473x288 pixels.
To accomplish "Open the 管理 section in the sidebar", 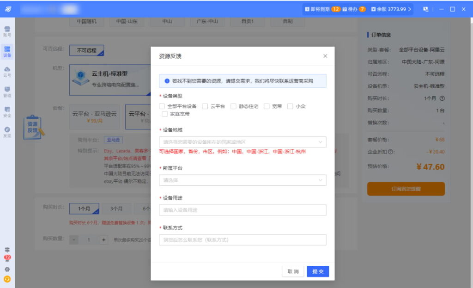I will click(x=7, y=92).
